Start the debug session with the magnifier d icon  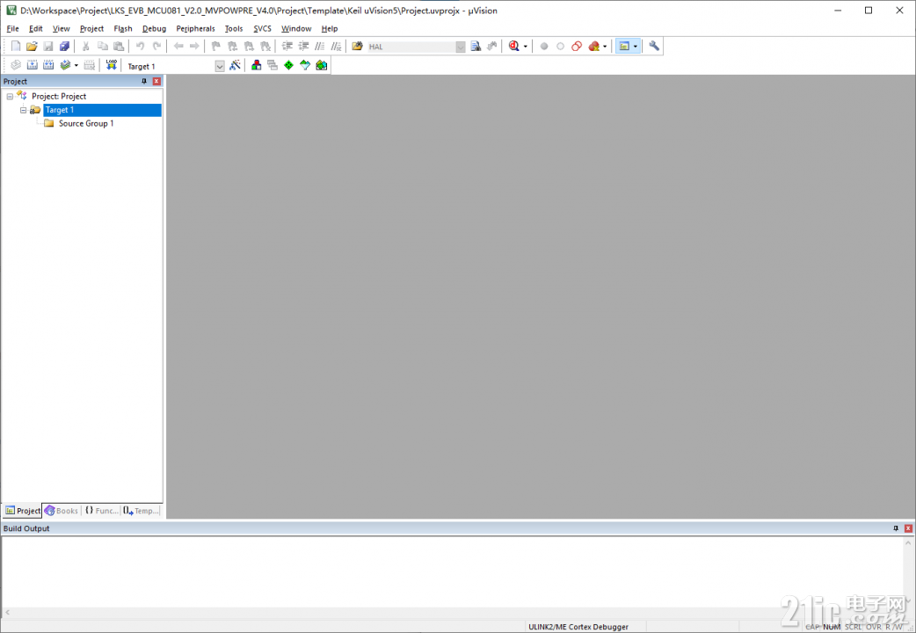[514, 47]
